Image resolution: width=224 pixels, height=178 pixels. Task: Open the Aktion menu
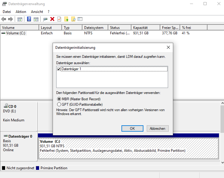pos(21,11)
